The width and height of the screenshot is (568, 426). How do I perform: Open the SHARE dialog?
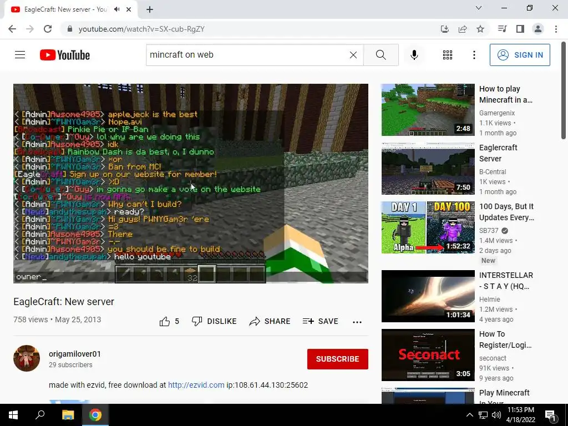[x=270, y=321]
